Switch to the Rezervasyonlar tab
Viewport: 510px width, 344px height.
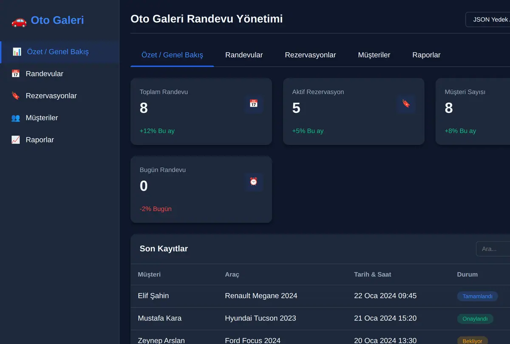click(310, 55)
